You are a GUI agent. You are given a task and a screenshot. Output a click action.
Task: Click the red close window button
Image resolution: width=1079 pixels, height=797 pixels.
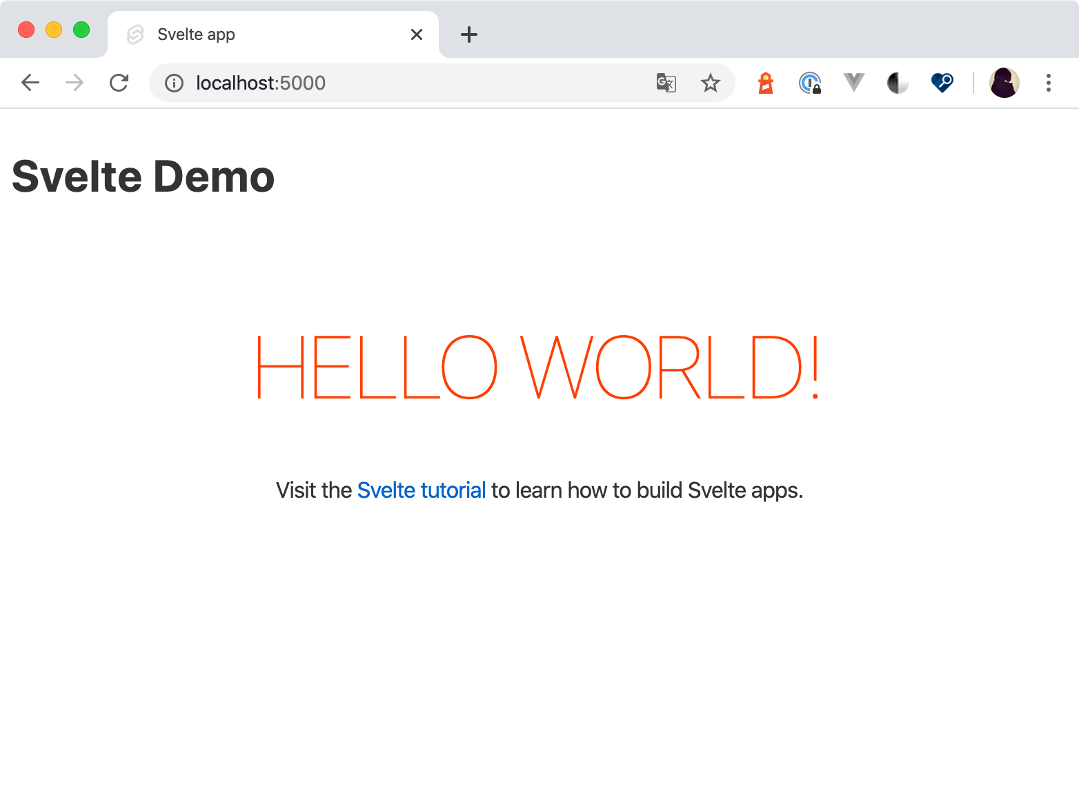(x=26, y=30)
